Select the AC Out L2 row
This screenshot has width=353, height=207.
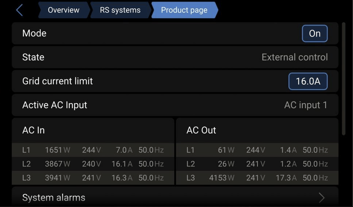point(257,164)
